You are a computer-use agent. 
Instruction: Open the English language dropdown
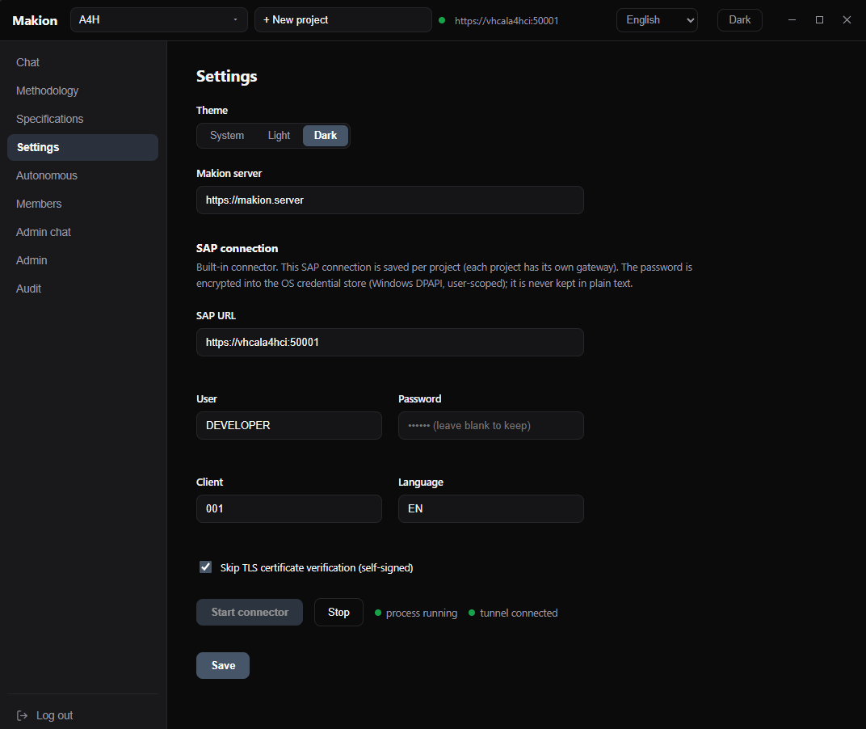coord(657,20)
